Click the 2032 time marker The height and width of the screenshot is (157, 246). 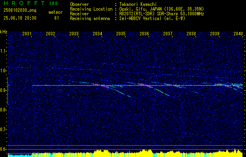[x=50, y=33]
